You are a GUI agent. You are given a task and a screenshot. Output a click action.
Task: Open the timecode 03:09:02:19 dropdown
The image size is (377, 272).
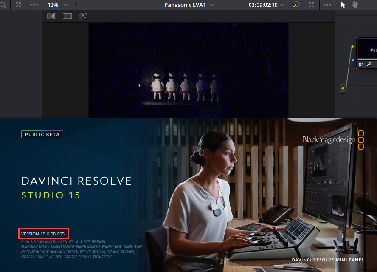coord(267,5)
